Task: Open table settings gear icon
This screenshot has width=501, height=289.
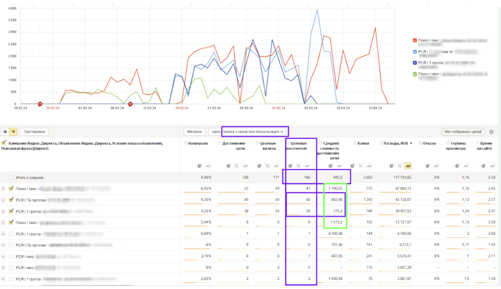Action: tap(491, 132)
